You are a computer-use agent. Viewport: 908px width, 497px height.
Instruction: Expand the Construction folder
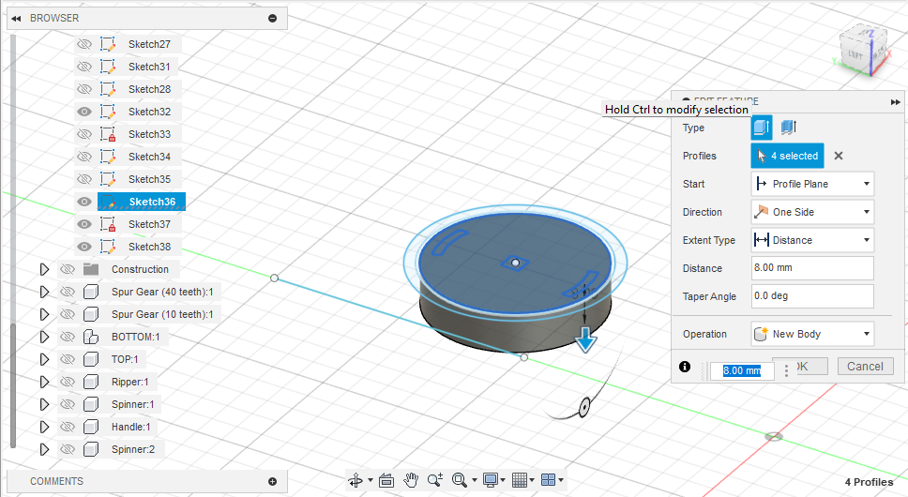point(44,269)
